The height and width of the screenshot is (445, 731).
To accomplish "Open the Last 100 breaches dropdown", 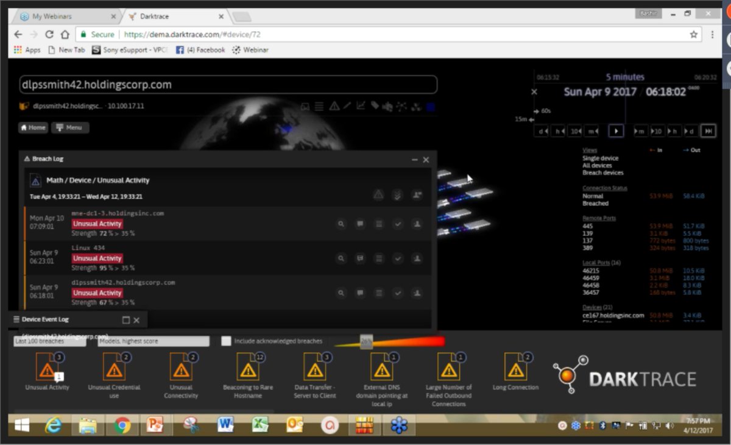I will [x=50, y=341].
